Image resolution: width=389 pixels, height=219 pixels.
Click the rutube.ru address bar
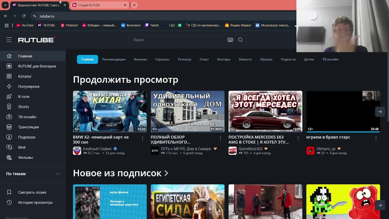pos(164,16)
